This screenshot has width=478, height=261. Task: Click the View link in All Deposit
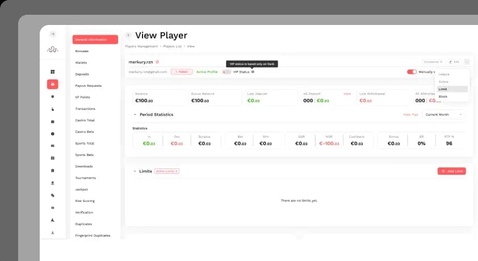point(347,94)
